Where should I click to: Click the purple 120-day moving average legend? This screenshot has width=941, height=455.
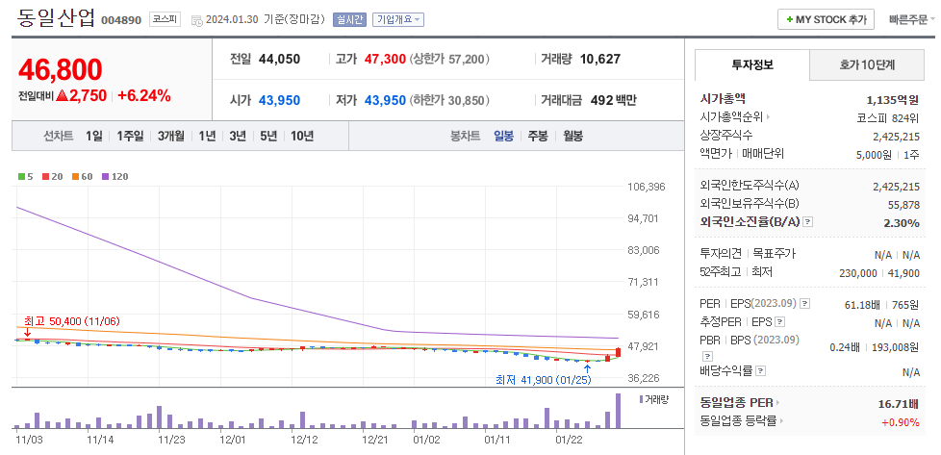pos(114,176)
